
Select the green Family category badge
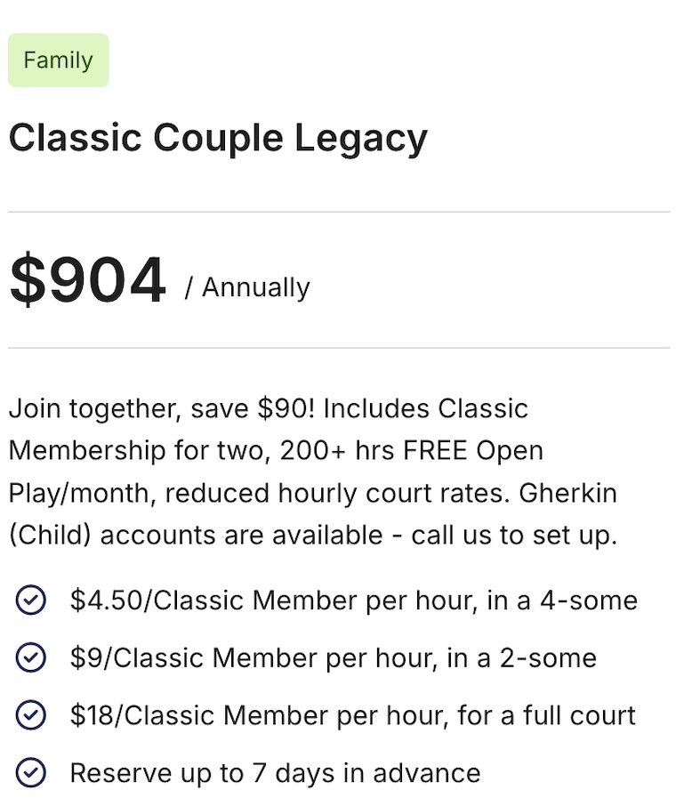pyautogui.click(x=58, y=60)
